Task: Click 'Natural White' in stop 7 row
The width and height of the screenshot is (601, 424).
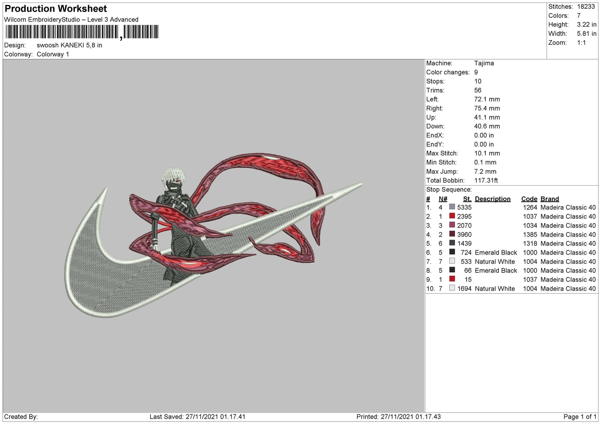Action: pyautogui.click(x=495, y=262)
